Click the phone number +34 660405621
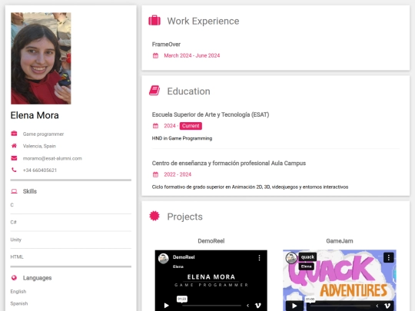Viewport: 415px width, 311px height. coord(40,170)
